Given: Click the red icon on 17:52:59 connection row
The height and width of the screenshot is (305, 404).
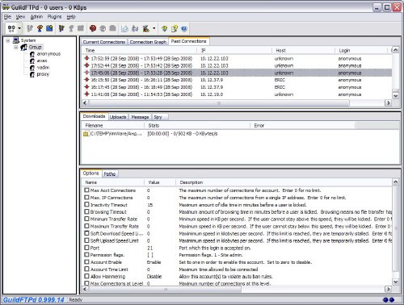Looking at the screenshot, I should [x=86, y=58].
